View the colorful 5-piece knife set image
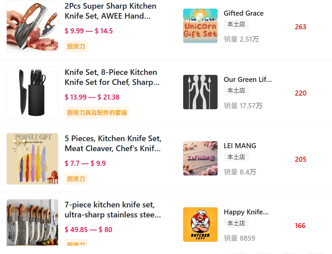332x254 pixels. (x=32, y=159)
